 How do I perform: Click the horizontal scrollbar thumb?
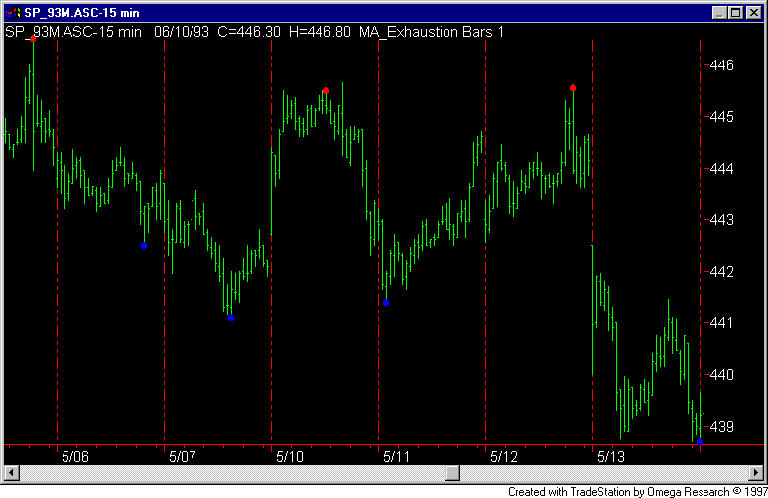452,473
